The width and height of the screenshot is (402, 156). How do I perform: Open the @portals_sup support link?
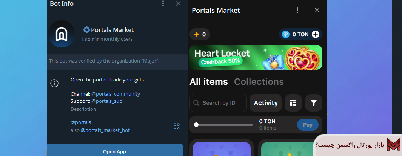(107, 101)
